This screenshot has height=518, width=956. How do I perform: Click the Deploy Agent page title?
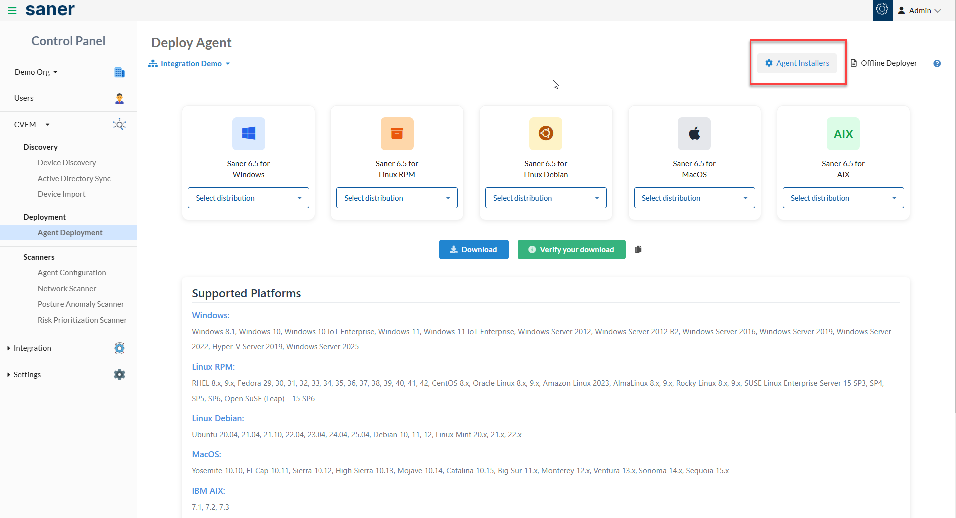191,43
